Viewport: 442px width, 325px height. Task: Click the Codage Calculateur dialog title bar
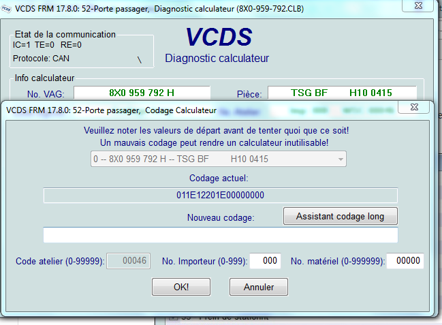[x=170, y=110]
